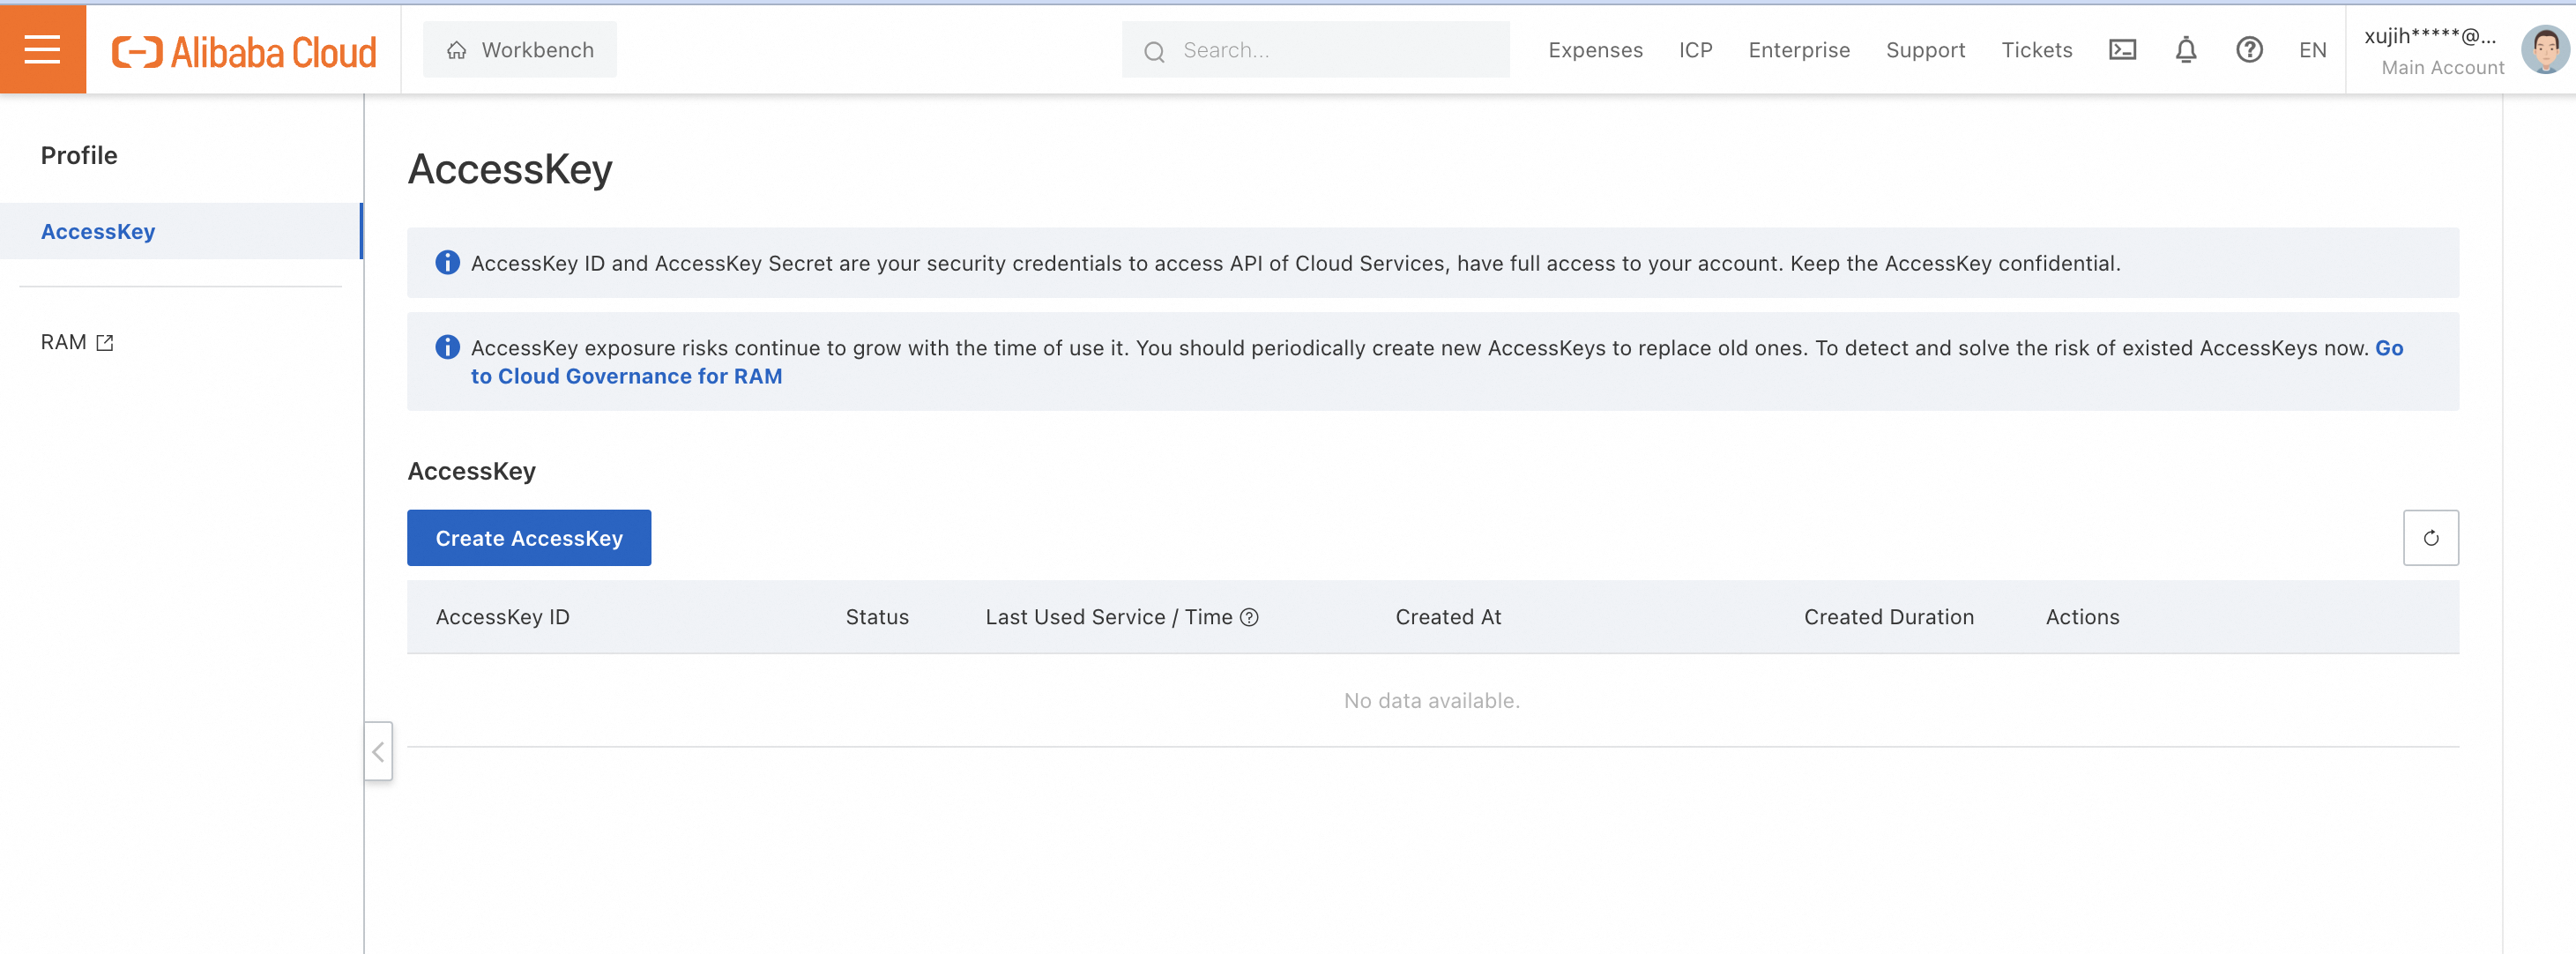Open the Support menu

pyautogui.click(x=1925, y=50)
